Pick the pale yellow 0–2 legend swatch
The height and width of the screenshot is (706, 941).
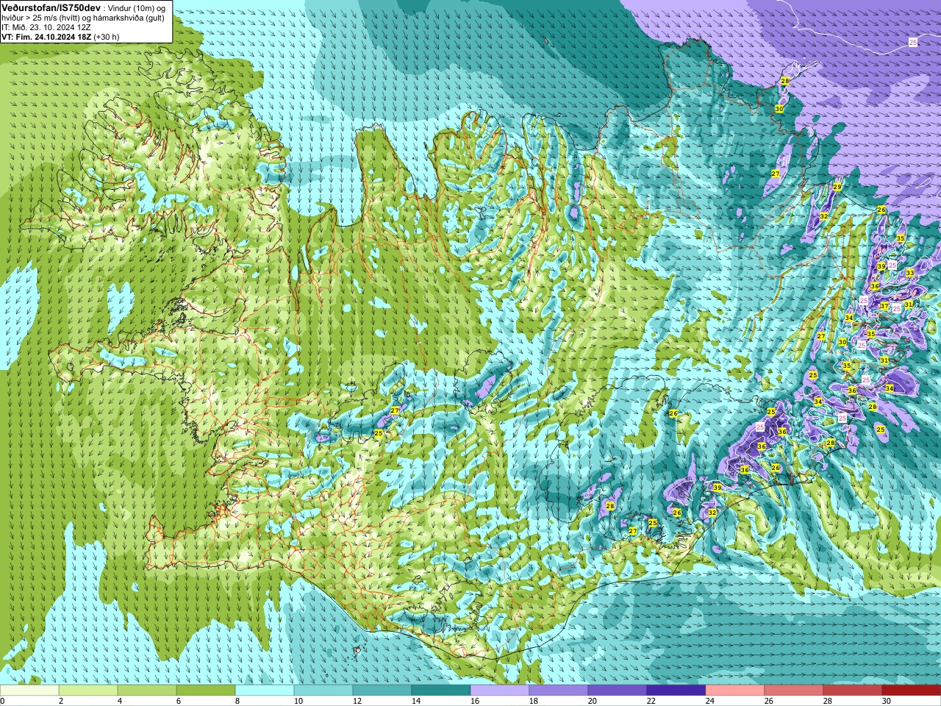[29, 691]
